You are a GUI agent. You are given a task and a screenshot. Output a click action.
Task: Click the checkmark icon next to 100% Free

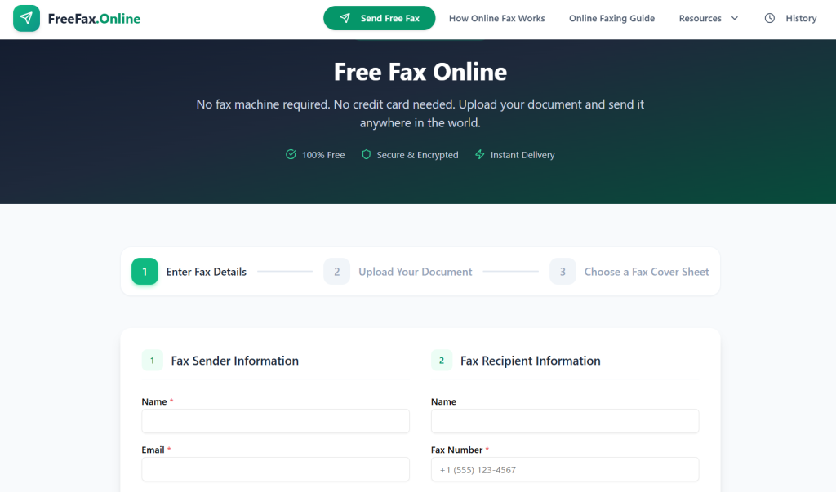(x=291, y=154)
